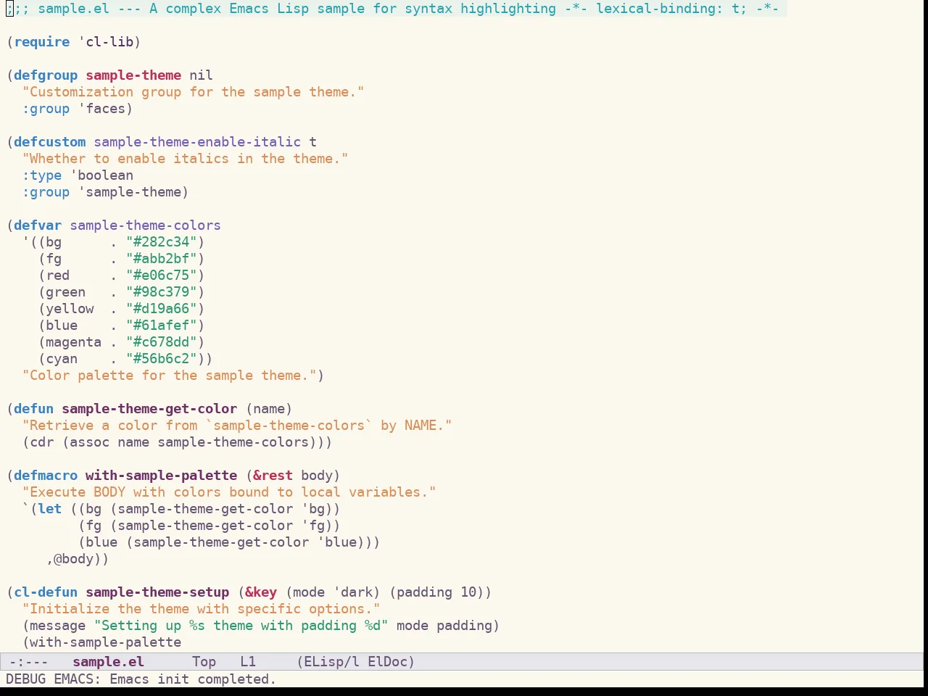
Task: Click the color string "#56b6c2"
Action: pos(161,359)
